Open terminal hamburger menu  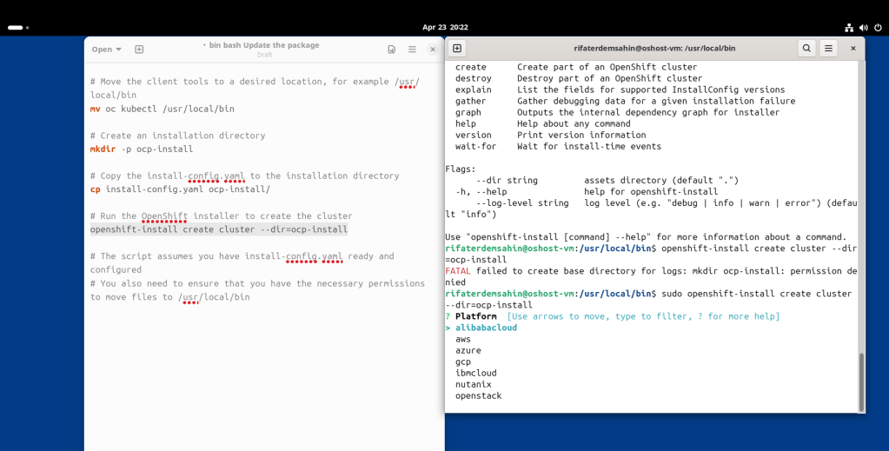pyautogui.click(x=828, y=48)
